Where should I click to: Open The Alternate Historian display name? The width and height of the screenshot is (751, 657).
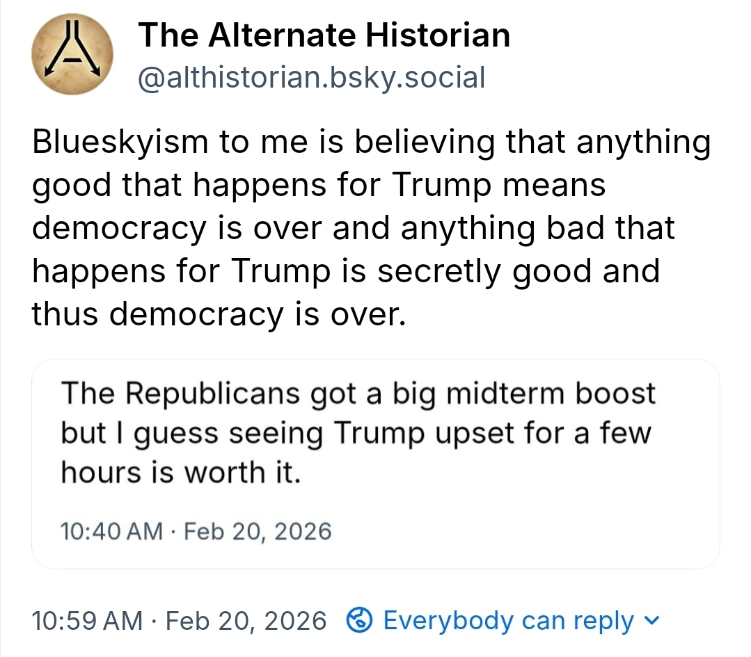[324, 35]
